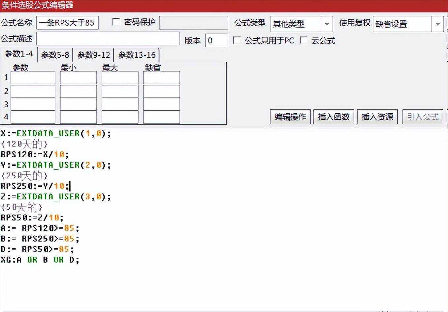Screen dimensions: 448x312
Task: Click code line RPS120:=X/10;
Action: (35, 154)
